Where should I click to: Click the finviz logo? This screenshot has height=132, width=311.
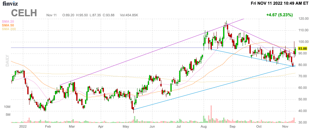coord(9,3)
